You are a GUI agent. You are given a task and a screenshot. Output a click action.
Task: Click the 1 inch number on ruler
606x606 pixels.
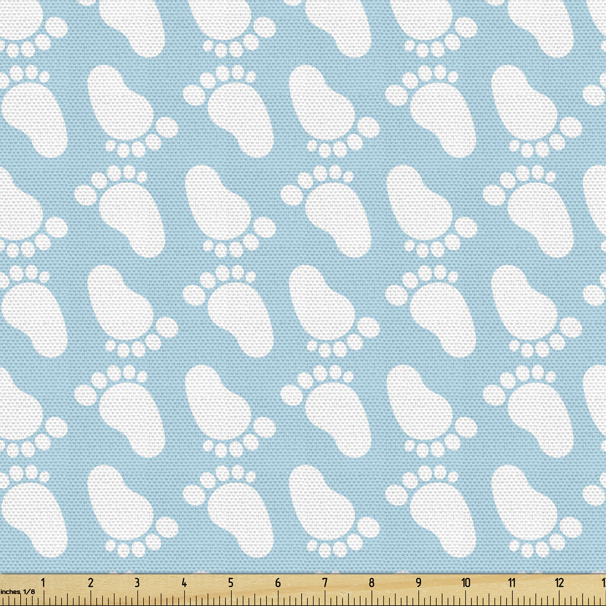(43, 583)
